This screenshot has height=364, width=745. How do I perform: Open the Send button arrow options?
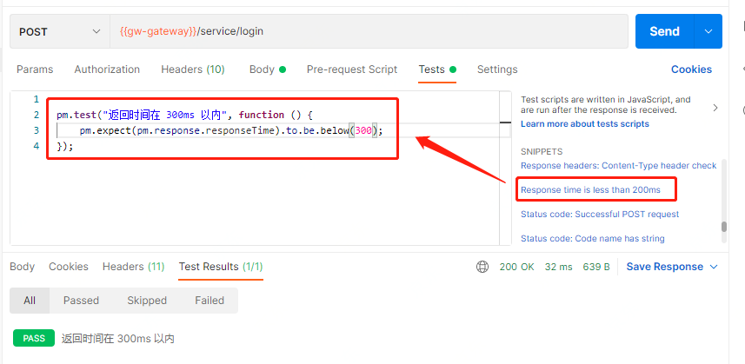point(708,31)
